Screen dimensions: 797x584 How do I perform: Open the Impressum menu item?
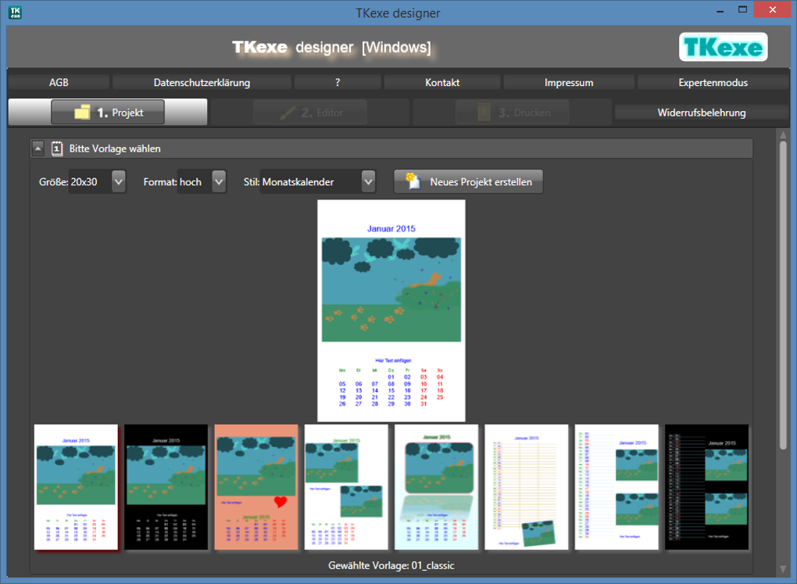click(569, 82)
